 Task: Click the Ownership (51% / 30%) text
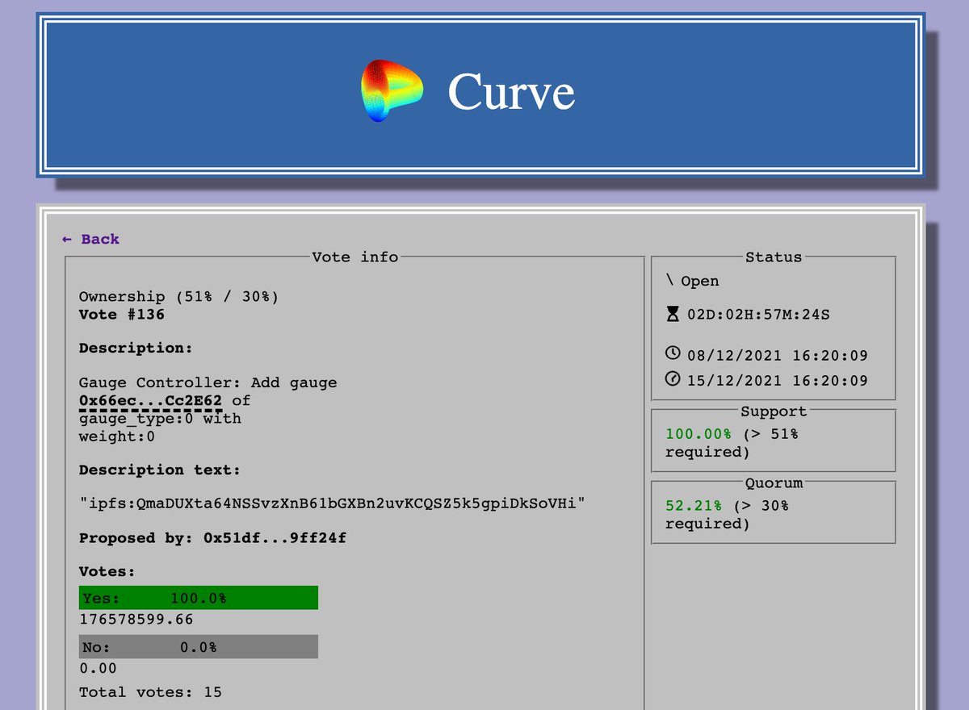click(178, 297)
